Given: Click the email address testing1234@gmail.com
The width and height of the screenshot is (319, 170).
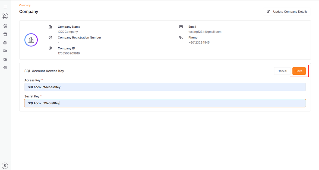Looking at the screenshot, I should click(205, 32).
